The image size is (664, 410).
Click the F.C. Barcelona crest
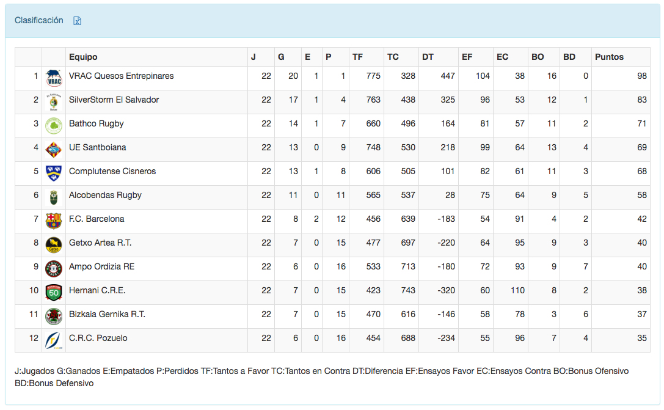point(54,221)
